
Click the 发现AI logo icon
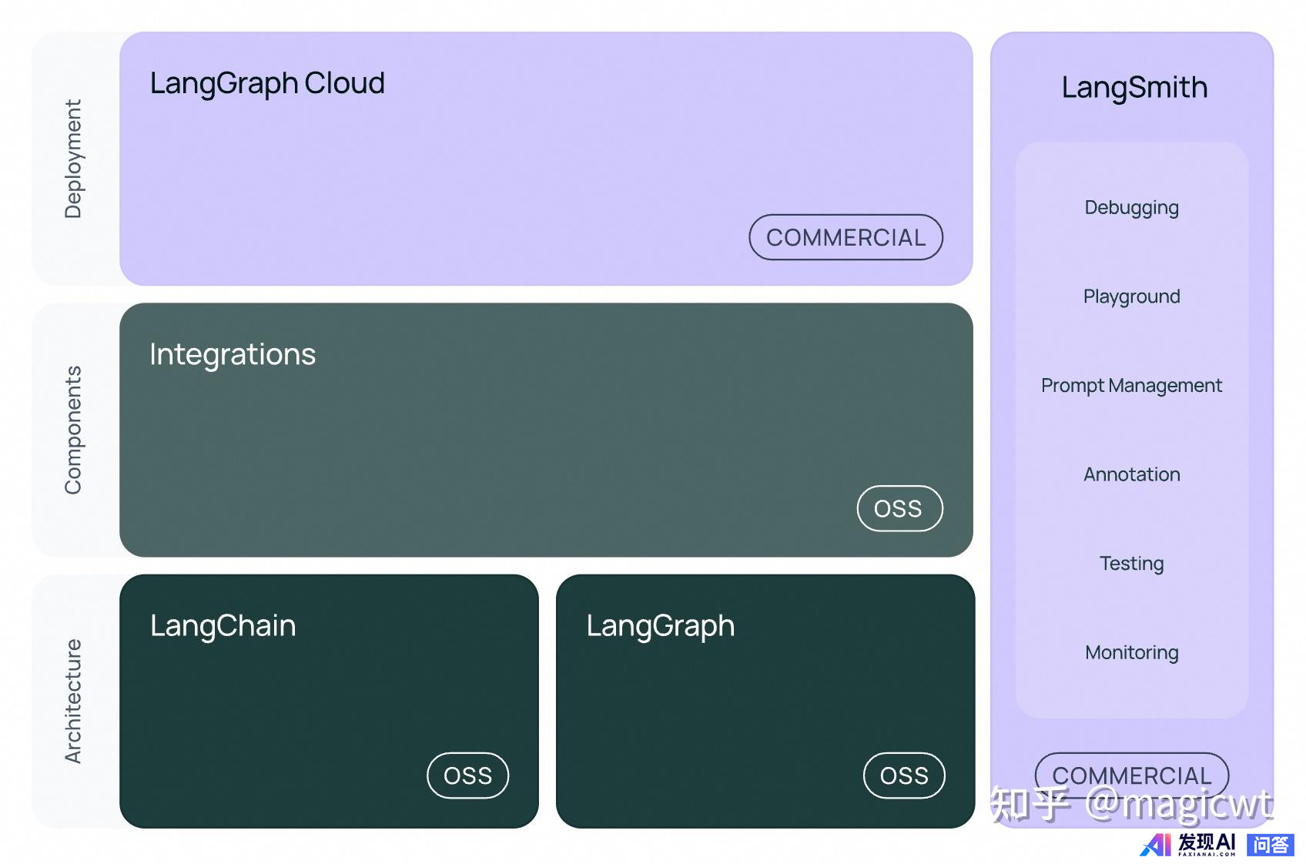click(x=1156, y=845)
